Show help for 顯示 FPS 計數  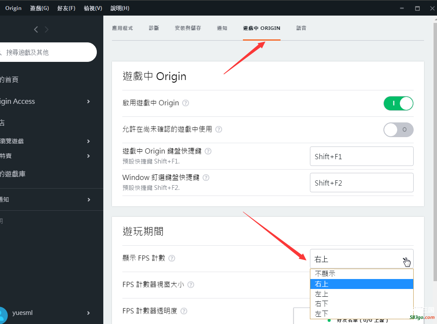[x=172, y=258]
